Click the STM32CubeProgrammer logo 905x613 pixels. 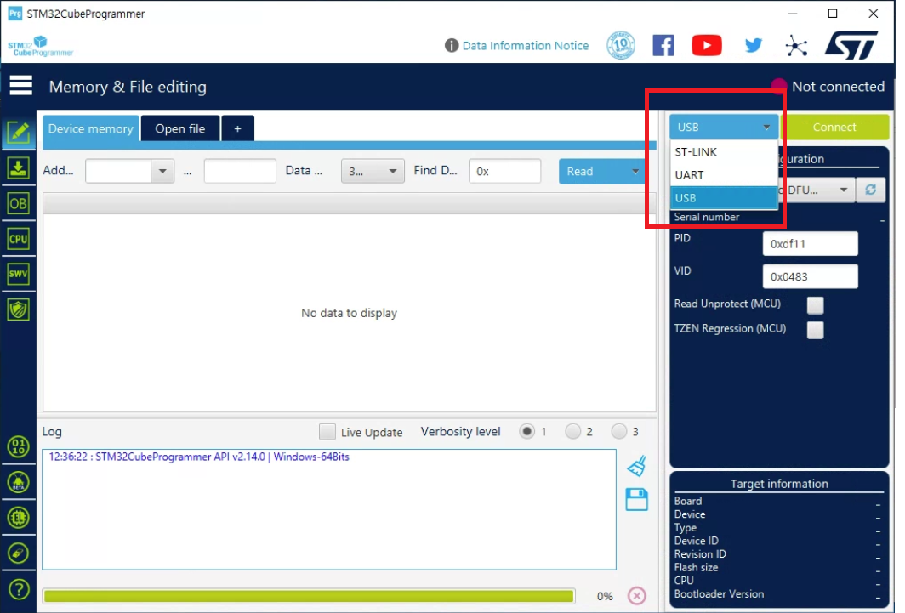pyautogui.click(x=41, y=46)
